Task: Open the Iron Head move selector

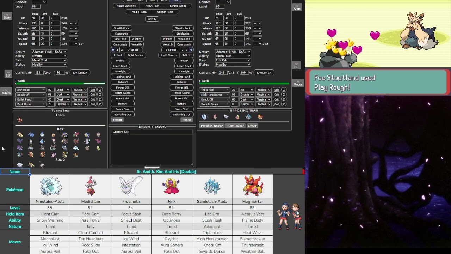Action: click(x=31, y=90)
